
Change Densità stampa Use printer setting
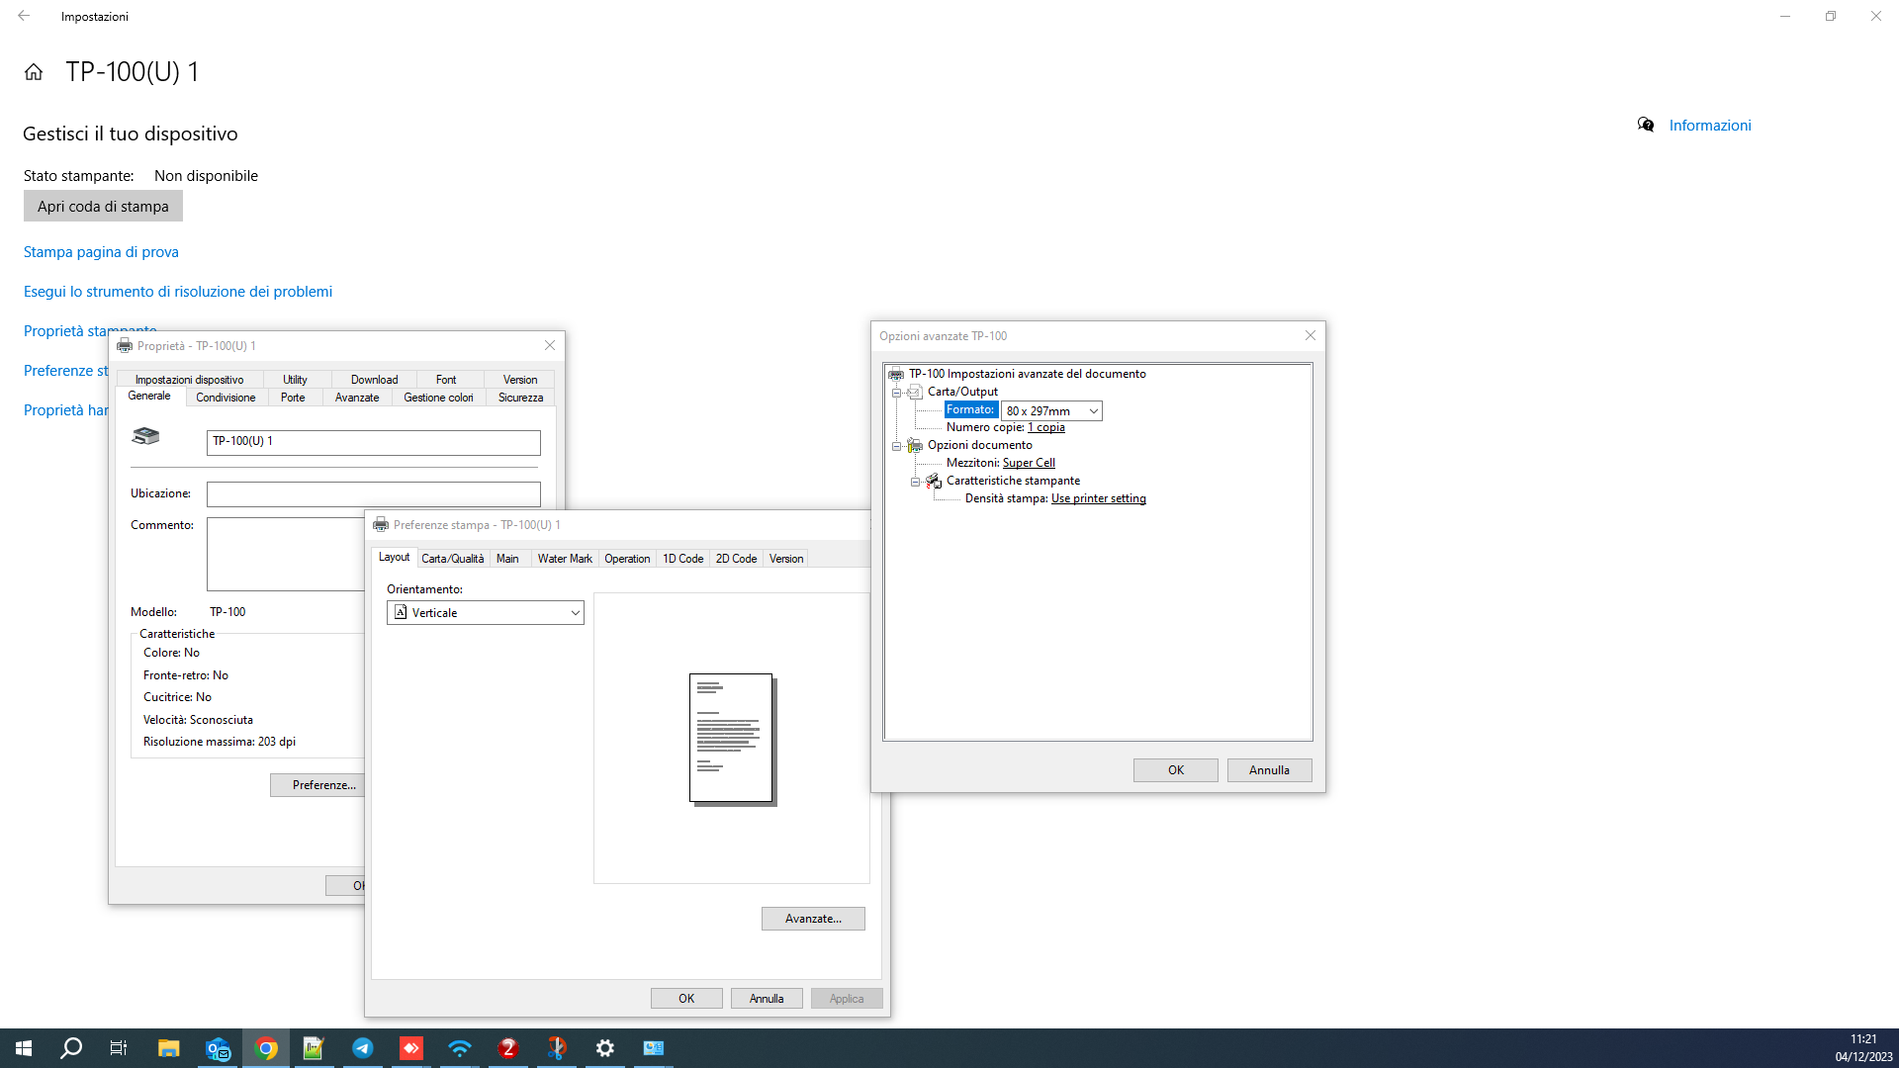pos(1098,498)
